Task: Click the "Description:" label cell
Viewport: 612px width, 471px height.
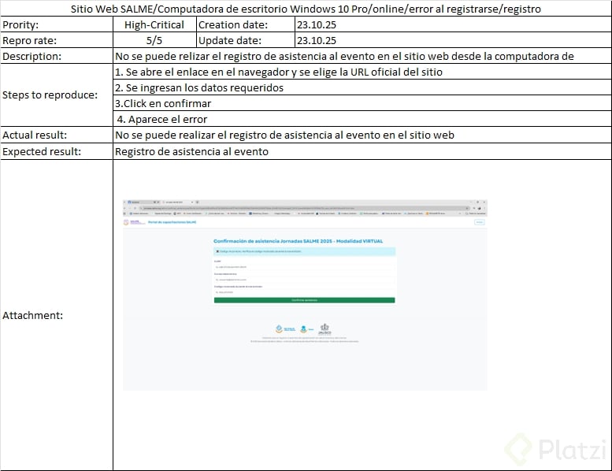Action: tap(57, 56)
